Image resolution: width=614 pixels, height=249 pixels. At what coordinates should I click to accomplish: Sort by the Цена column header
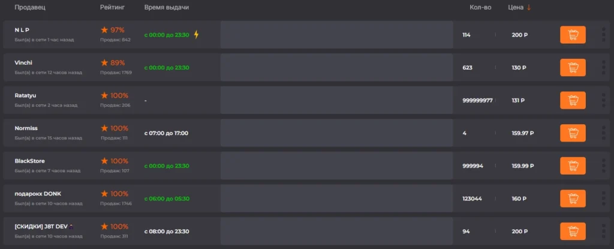tap(516, 7)
